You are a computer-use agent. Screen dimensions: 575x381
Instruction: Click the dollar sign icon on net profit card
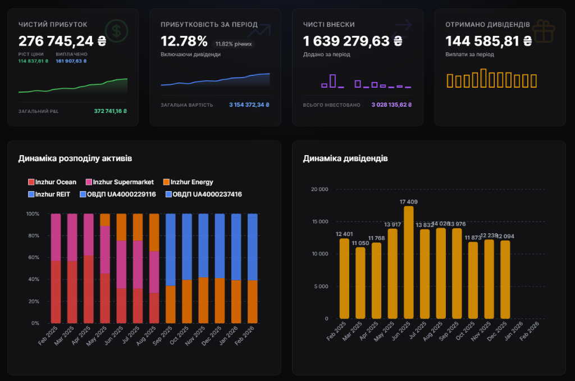tap(116, 31)
